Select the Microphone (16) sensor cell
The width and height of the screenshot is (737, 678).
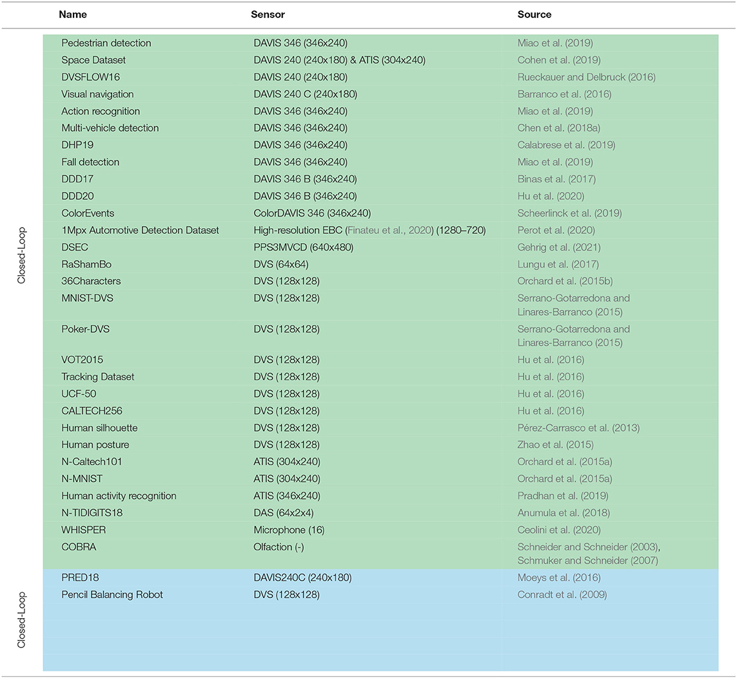coord(289,530)
